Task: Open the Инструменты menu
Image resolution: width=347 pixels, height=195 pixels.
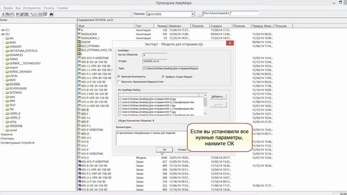Action: coord(31,8)
